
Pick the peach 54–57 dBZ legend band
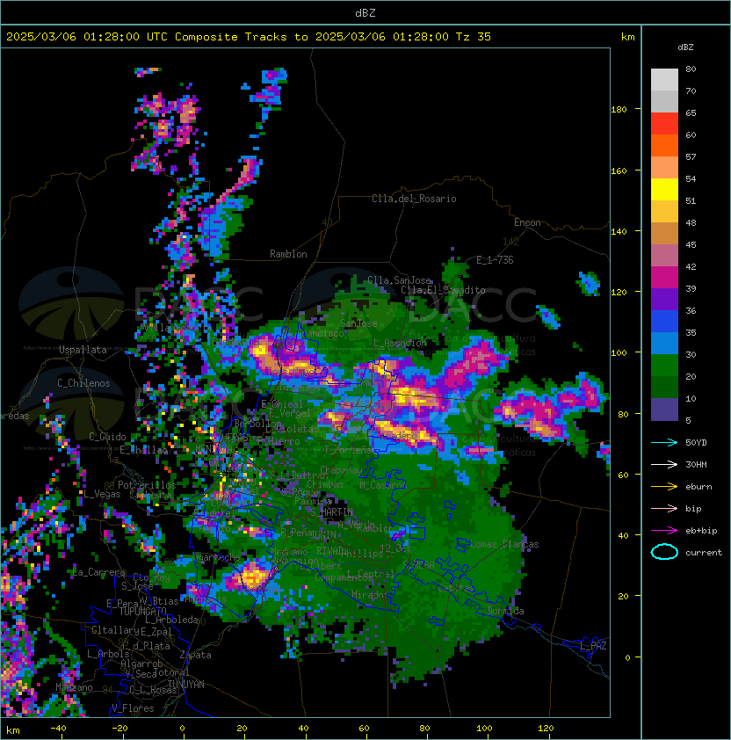[x=664, y=168]
